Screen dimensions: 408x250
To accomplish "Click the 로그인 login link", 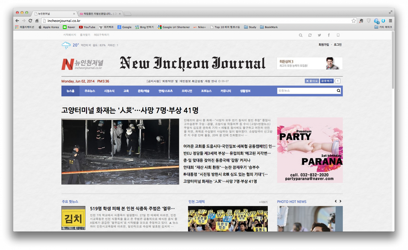I will pos(338,45).
